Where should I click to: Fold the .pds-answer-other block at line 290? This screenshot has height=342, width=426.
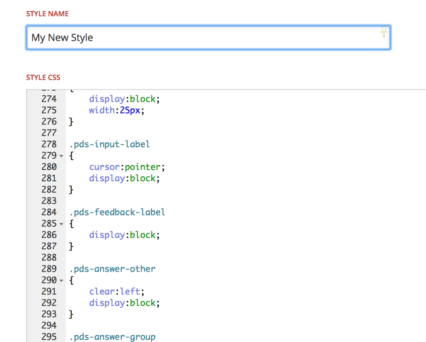coord(61,281)
